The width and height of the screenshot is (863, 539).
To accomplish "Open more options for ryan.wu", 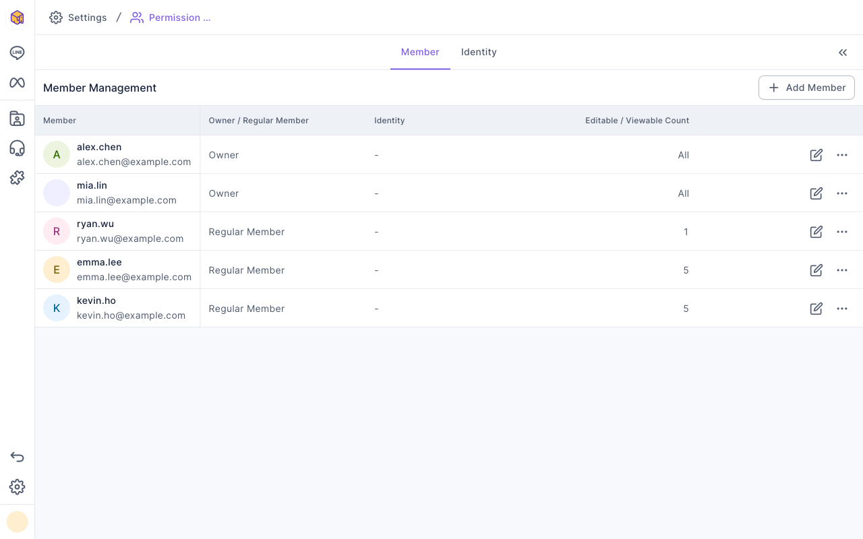I will [842, 232].
